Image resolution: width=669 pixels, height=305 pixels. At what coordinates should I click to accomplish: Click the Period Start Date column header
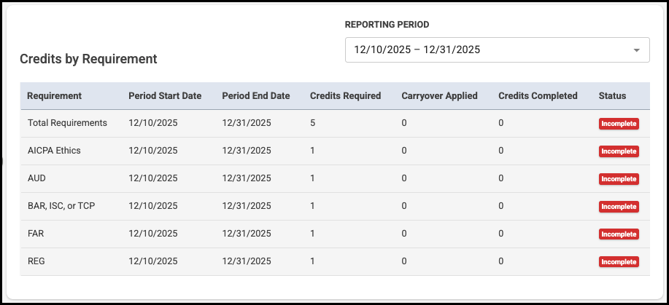point(164,96)
